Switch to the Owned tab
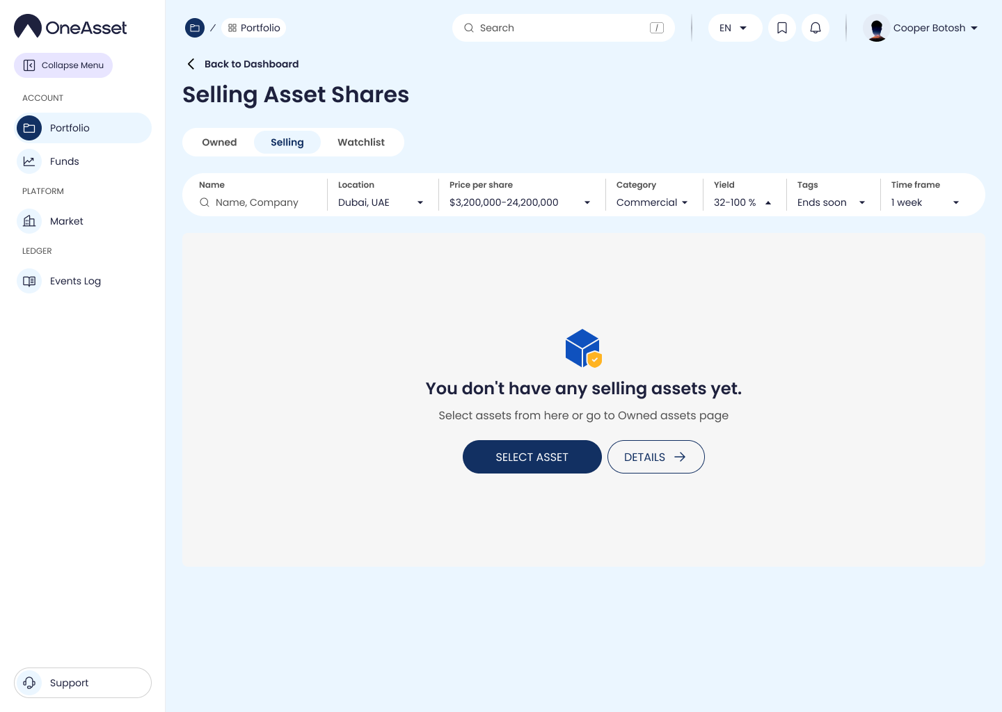This screenshot has width=1002, height=712. (219, 142)
